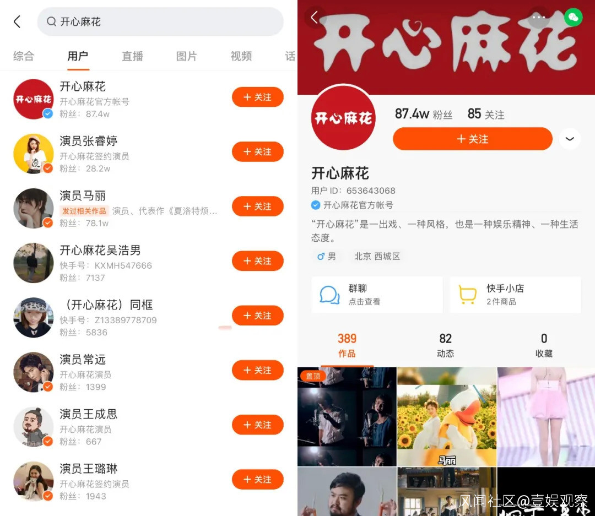
Task: Open the sunflower duck video thumbnail
Action: click(x=447, y=416)
